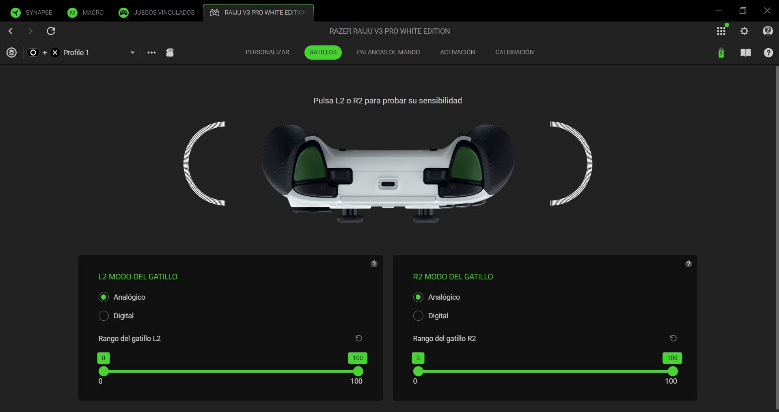Click the onboard memory card icon
779x412 pixels.
coord(170,52)
